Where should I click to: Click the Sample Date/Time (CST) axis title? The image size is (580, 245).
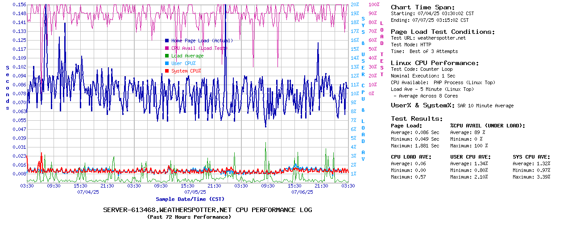click(x=190, y=199)
